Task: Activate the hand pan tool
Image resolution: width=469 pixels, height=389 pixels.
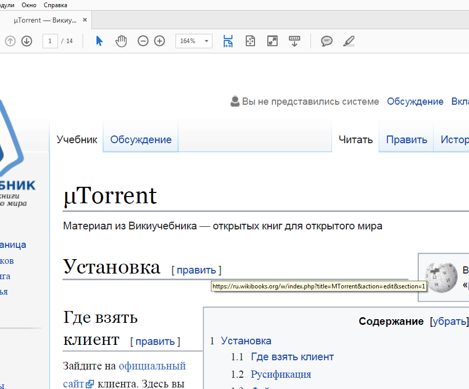Action: tap(121, 41)
